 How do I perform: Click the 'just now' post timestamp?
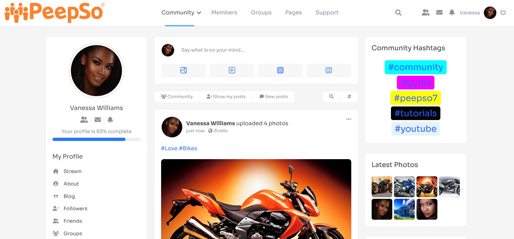[195, 131]
